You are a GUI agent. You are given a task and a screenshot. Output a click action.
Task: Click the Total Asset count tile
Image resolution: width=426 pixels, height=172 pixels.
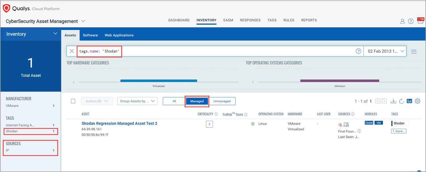31,66
